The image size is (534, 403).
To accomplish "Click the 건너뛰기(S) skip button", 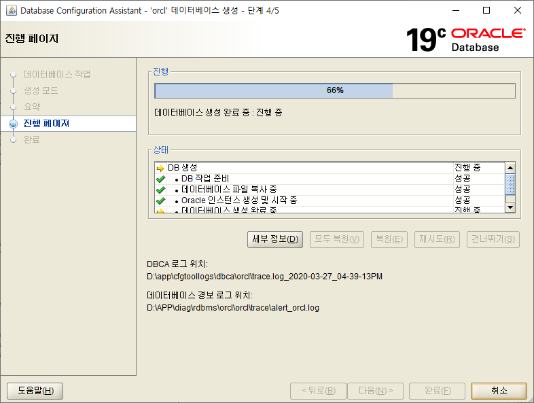I will 493,239.
